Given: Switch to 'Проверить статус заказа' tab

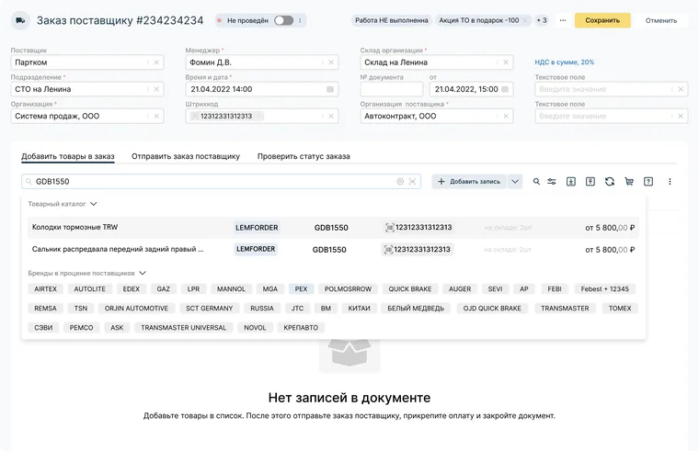Looking at the screenshot, I should (304, 156).
